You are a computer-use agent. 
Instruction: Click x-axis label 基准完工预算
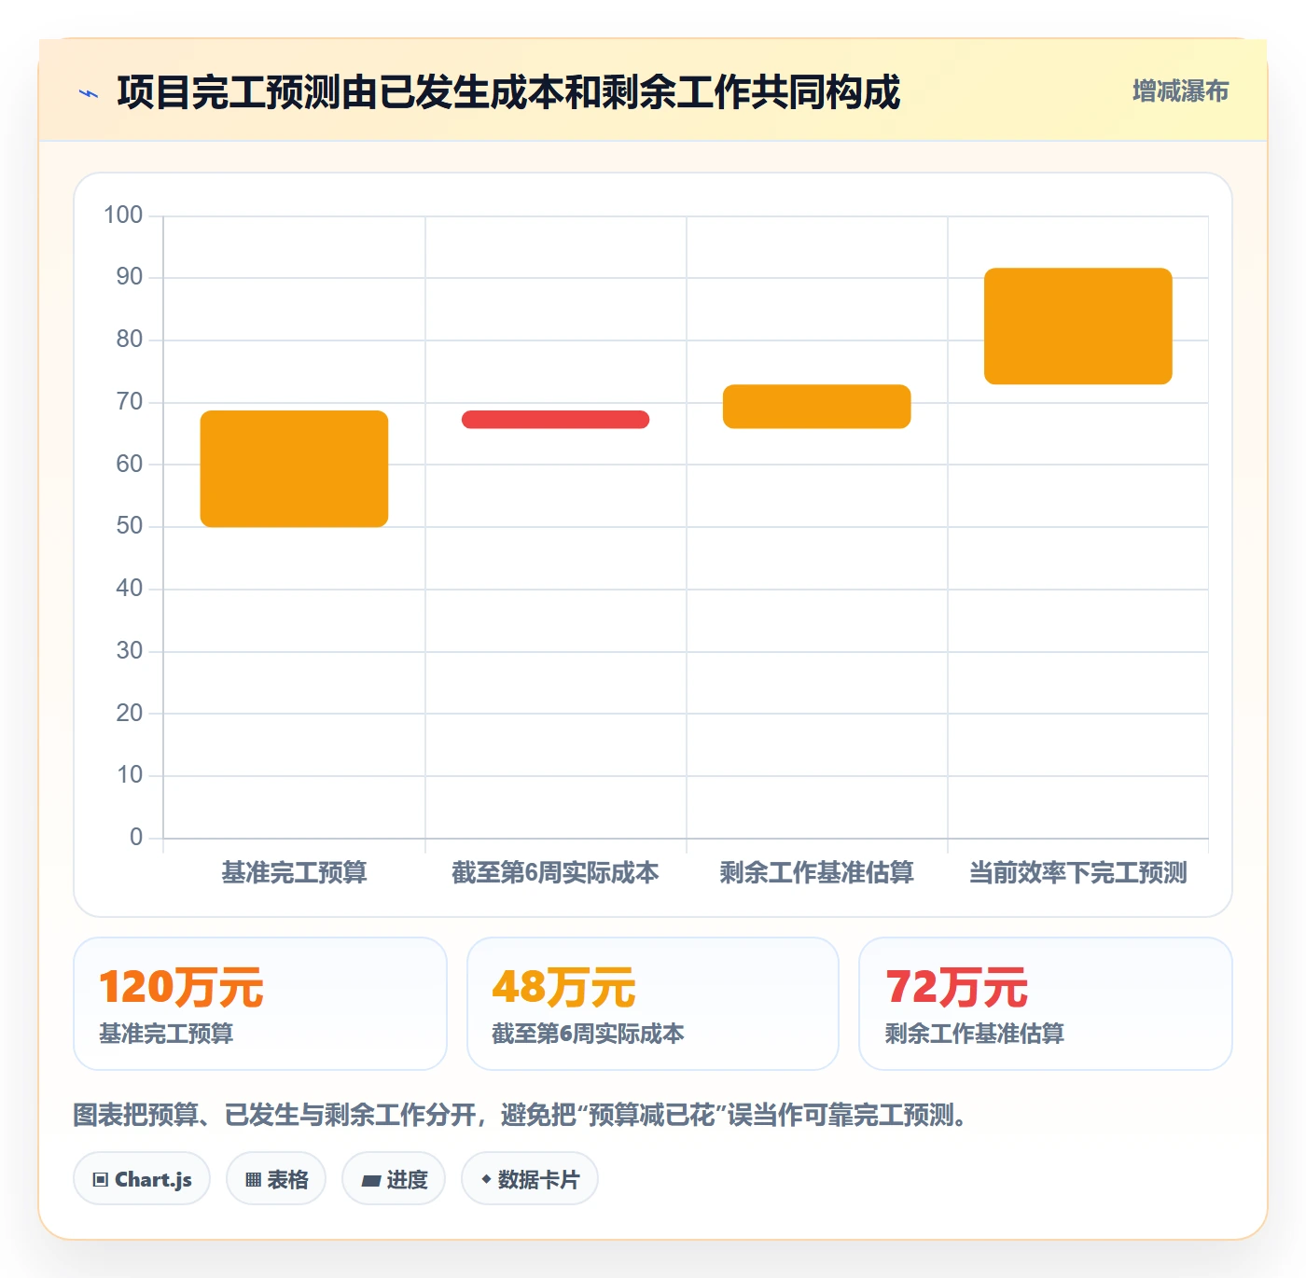(294, 873)
